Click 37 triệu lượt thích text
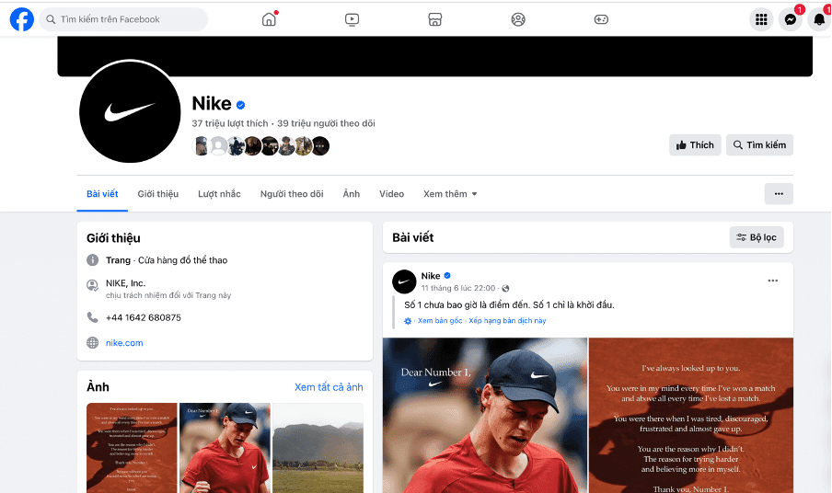 [230, 123]
